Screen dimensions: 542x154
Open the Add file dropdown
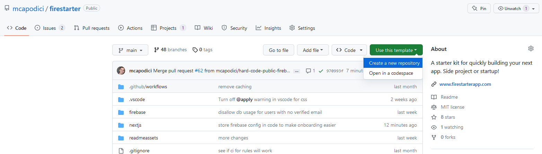[313, 50]
